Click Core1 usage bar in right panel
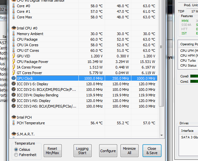Image resolution: width=198 pixels, height=161 pixels. coord(194,81)
